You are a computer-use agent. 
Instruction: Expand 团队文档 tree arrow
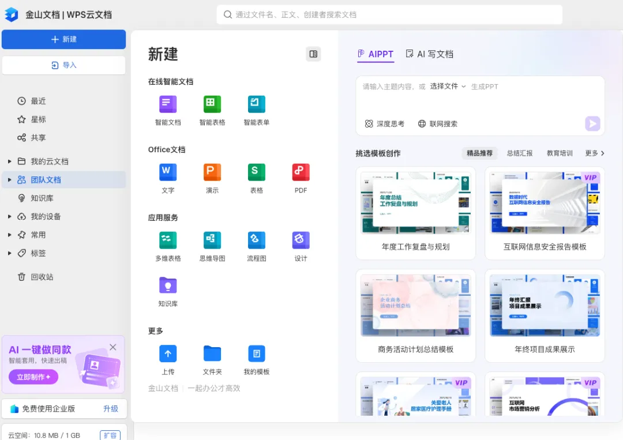[x=10, y=180]
